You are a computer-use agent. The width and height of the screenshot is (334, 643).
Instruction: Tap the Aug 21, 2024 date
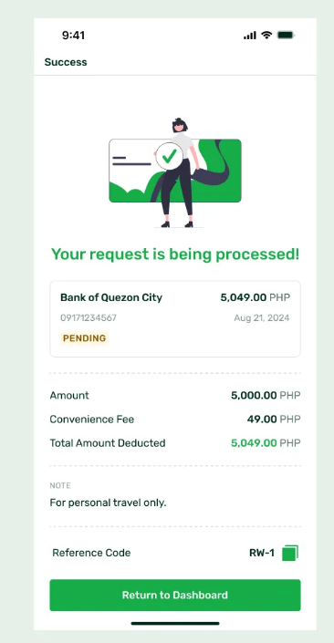tap(262, 317)
